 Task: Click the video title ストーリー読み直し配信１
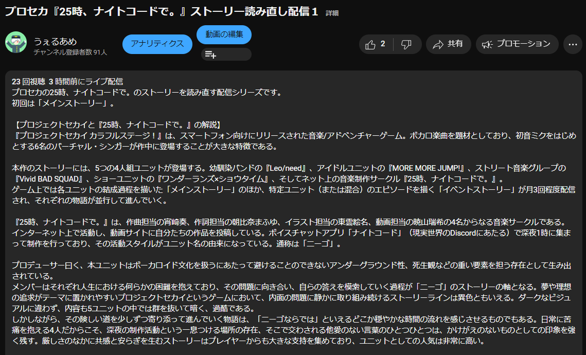point(161,11)
